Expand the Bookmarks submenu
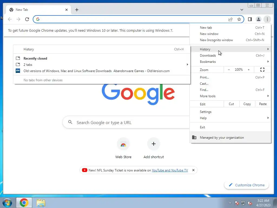Image resolution: width=277 pixels, height=208 pixels. click(230, 61)
